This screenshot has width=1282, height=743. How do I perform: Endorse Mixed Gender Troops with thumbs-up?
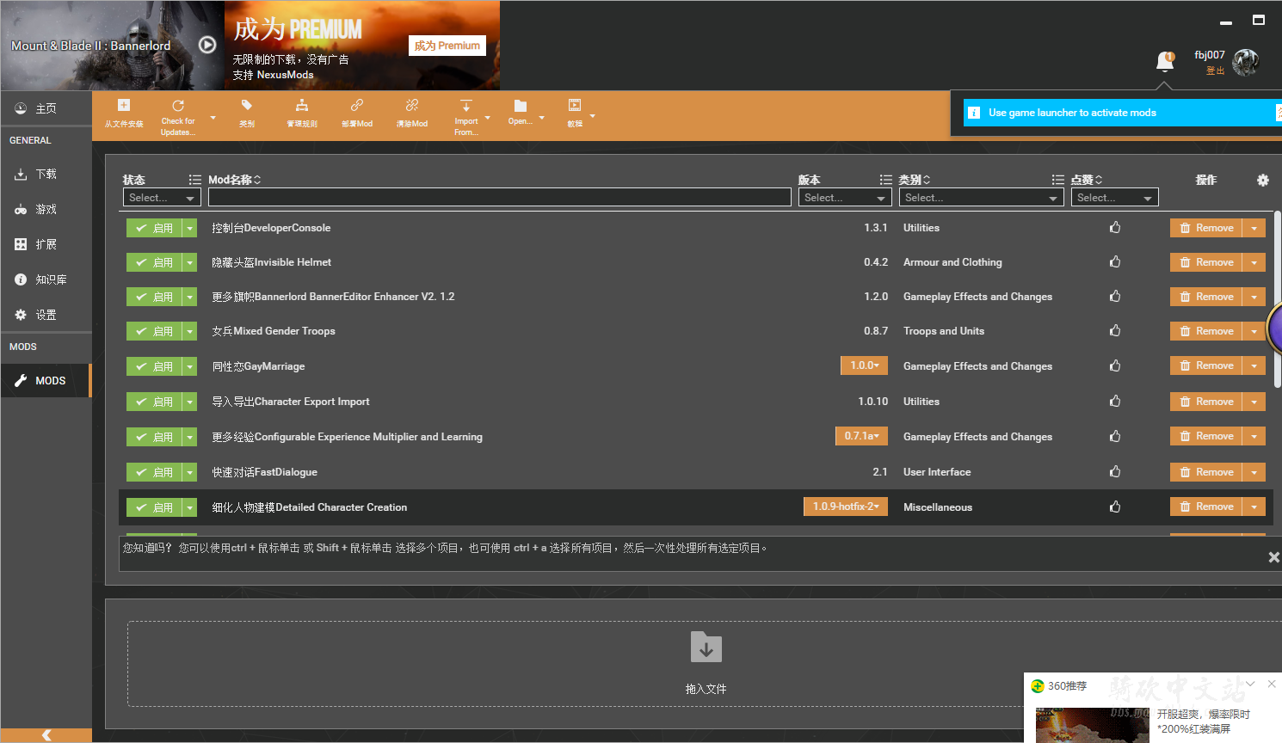coord(1115,331)
